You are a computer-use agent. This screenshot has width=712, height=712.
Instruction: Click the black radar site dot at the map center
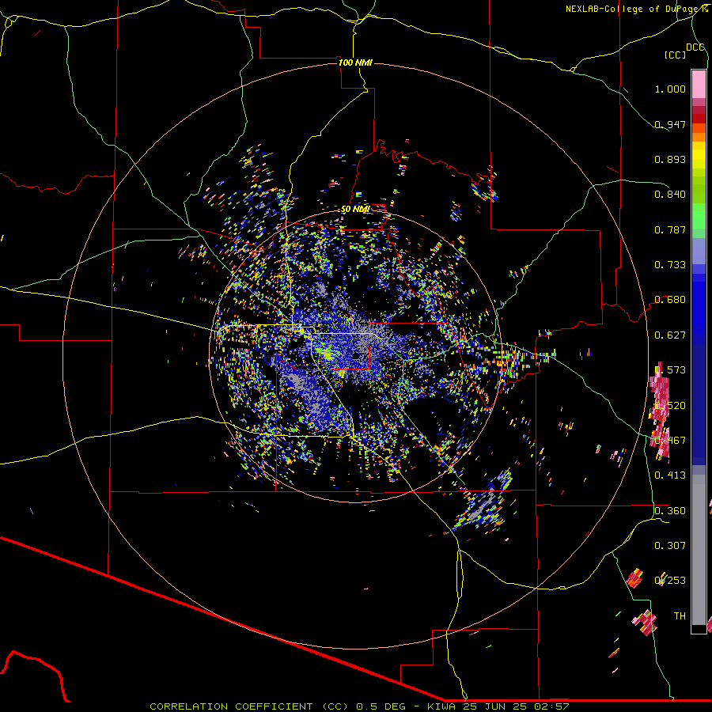pyautogui.click(x=355, y=355)
